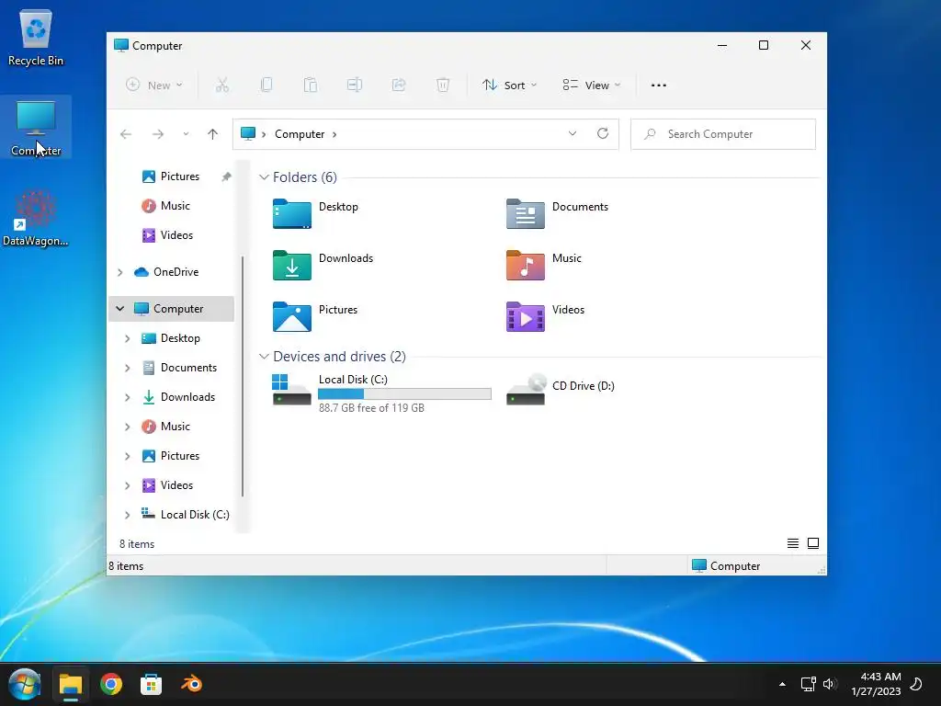Show hidden tray icons arrow
Viewport: 941px width, 706px height.
(x=782, y=684)
